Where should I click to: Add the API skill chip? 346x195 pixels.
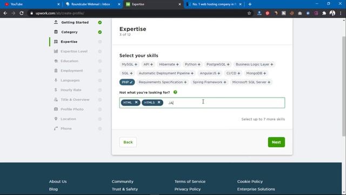pos(148,64)
